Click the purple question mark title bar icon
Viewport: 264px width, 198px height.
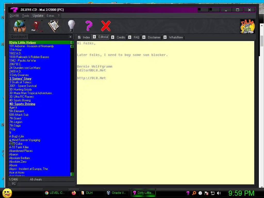pyautogui.click(x=14, y=10)
